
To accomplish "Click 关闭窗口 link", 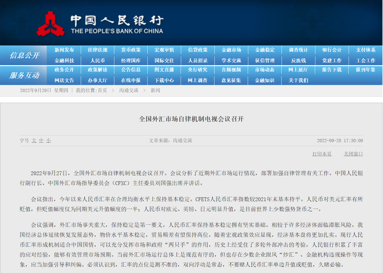I will 353,154.
